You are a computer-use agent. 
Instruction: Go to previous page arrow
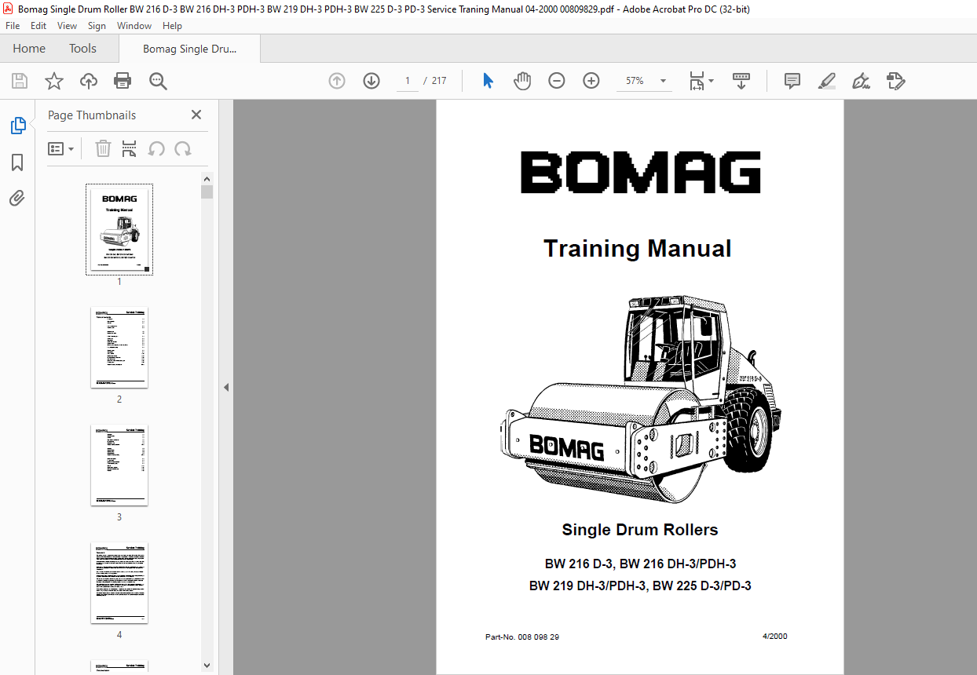[337, 81]
